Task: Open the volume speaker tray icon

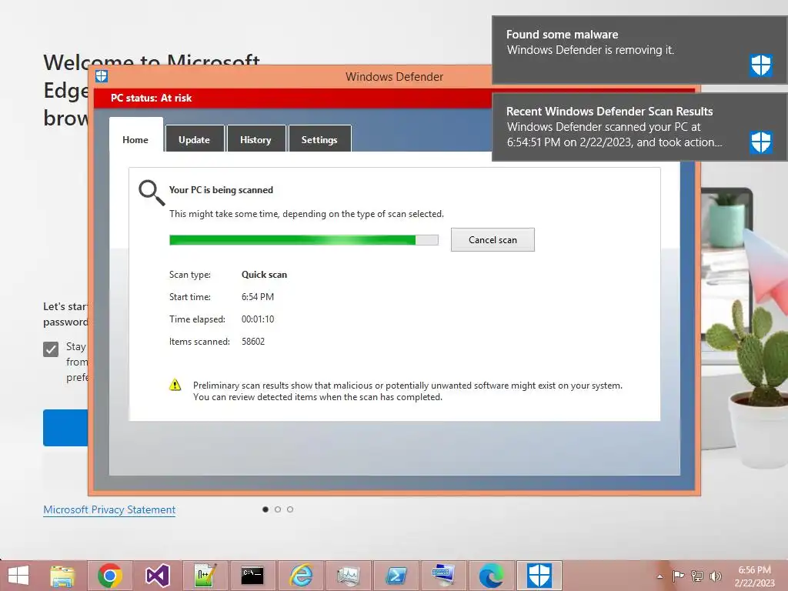Action: (716, 576)
